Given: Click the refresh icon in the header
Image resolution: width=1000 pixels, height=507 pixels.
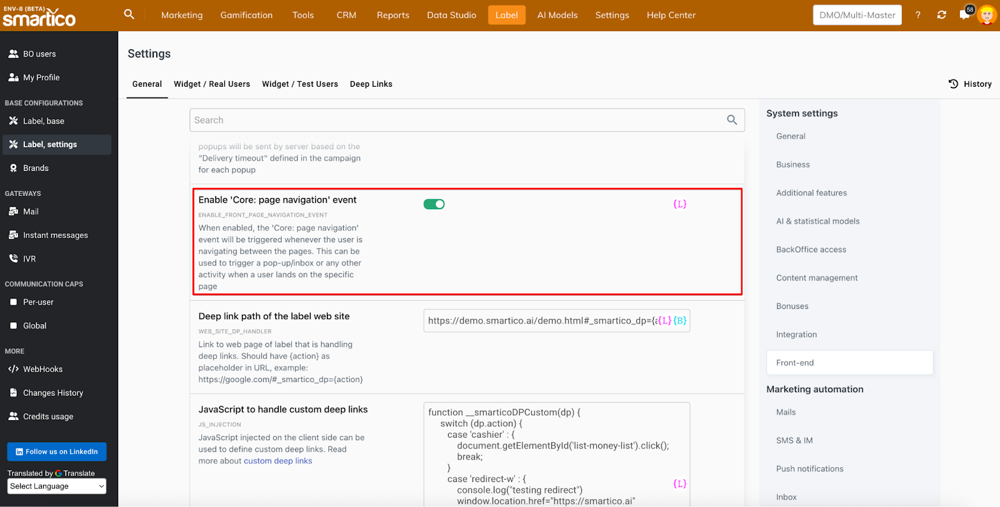Looking at the screenshot, I should coord(941,15).
